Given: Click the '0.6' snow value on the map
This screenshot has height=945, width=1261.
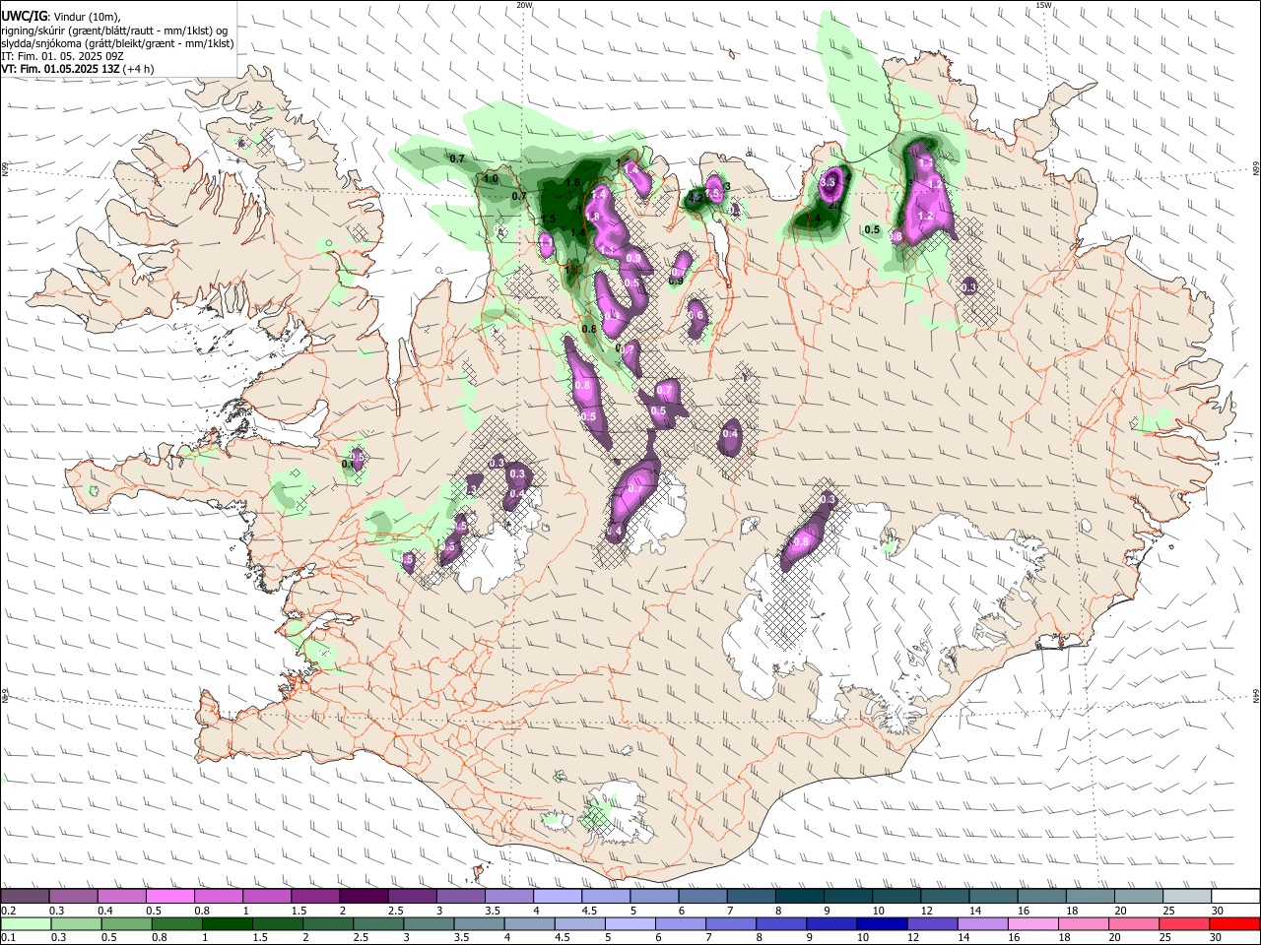Looking at the screenshot, I should coord(696,315).
